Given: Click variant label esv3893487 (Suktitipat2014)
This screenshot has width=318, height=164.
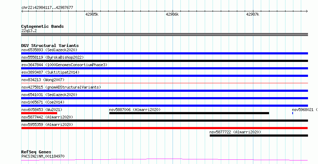Looking at the screenshot, I should [50, 72].
